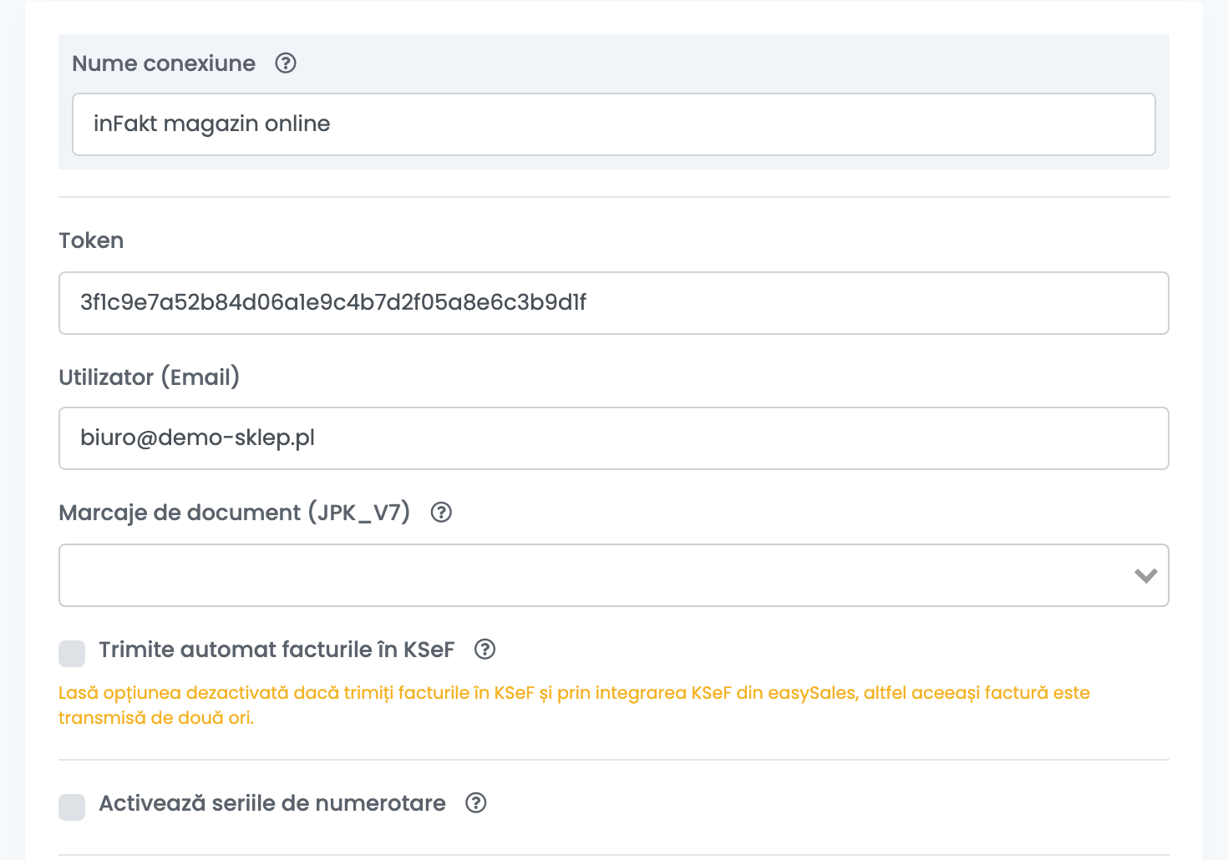Open help icon next to Nume conexiune
This screenshot has width=1228, height=860.
(286, 63)
